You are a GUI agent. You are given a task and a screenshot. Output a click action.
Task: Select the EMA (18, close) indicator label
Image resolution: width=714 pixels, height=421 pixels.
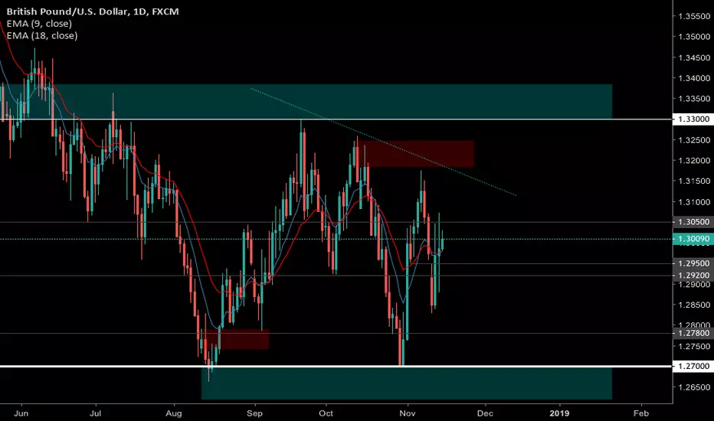tap(42, 35)
